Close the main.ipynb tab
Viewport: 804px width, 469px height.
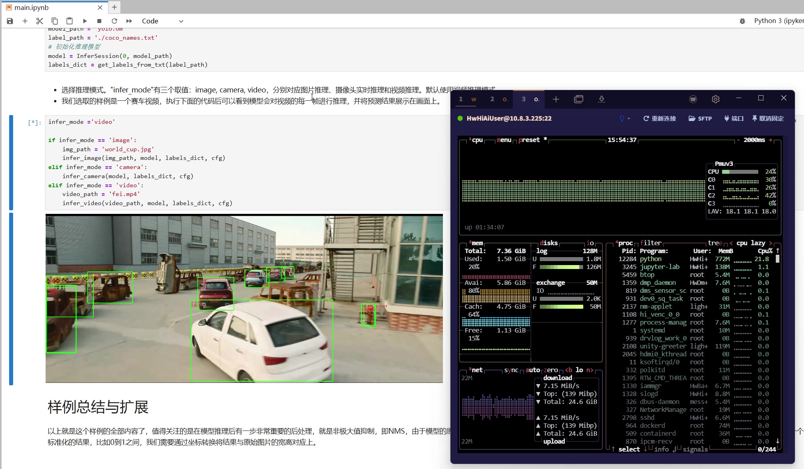[100, 8]
